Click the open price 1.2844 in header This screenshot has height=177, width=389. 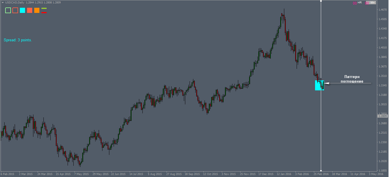30,2
